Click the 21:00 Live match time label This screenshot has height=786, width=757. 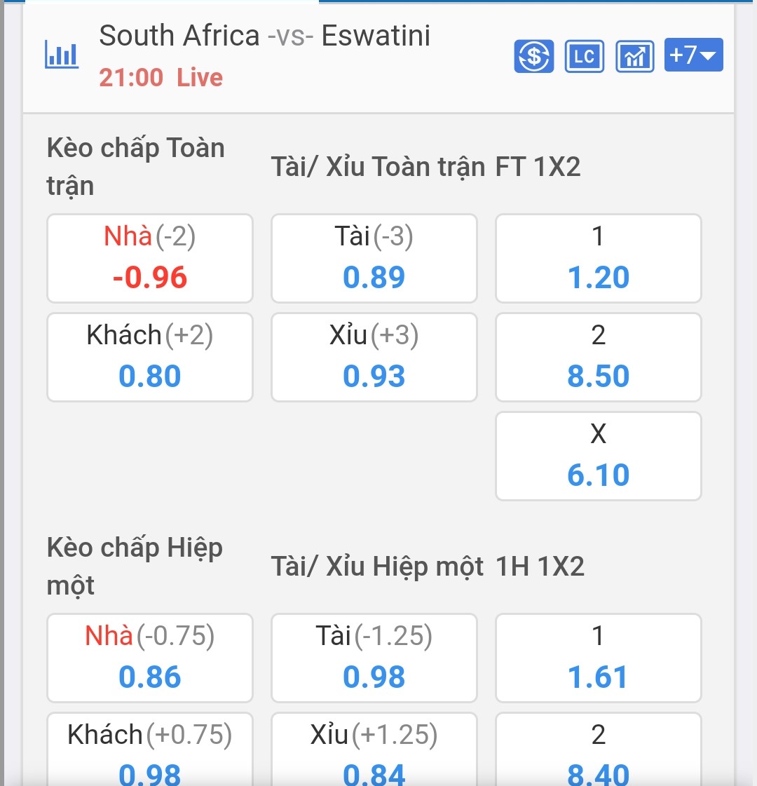coord(161,77)
